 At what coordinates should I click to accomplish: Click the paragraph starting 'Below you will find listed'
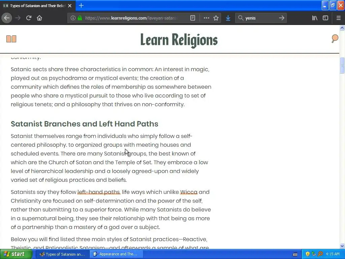pos(109,243)
